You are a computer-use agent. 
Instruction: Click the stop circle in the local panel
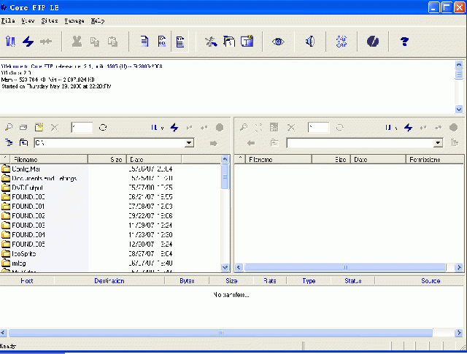pos(220,128)
